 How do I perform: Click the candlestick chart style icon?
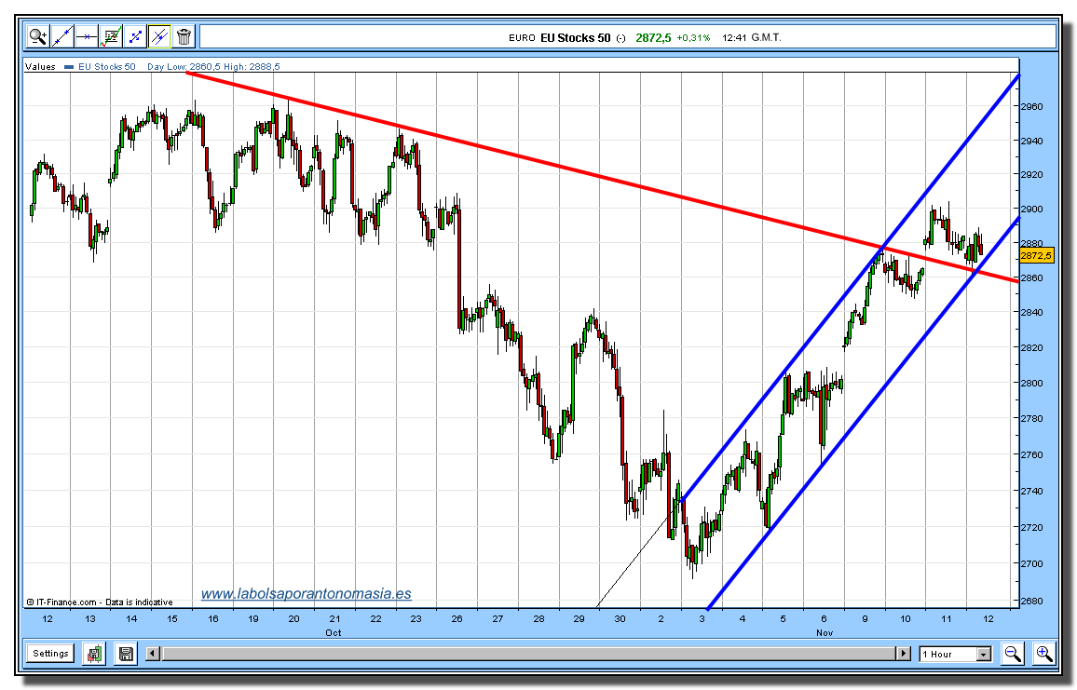[94, 654]
